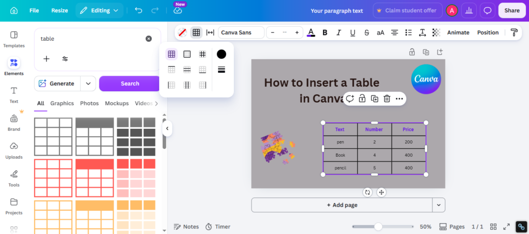Open the Elements sidebar panel
Screen dimensions: 529x234
[x=14, y=67]
